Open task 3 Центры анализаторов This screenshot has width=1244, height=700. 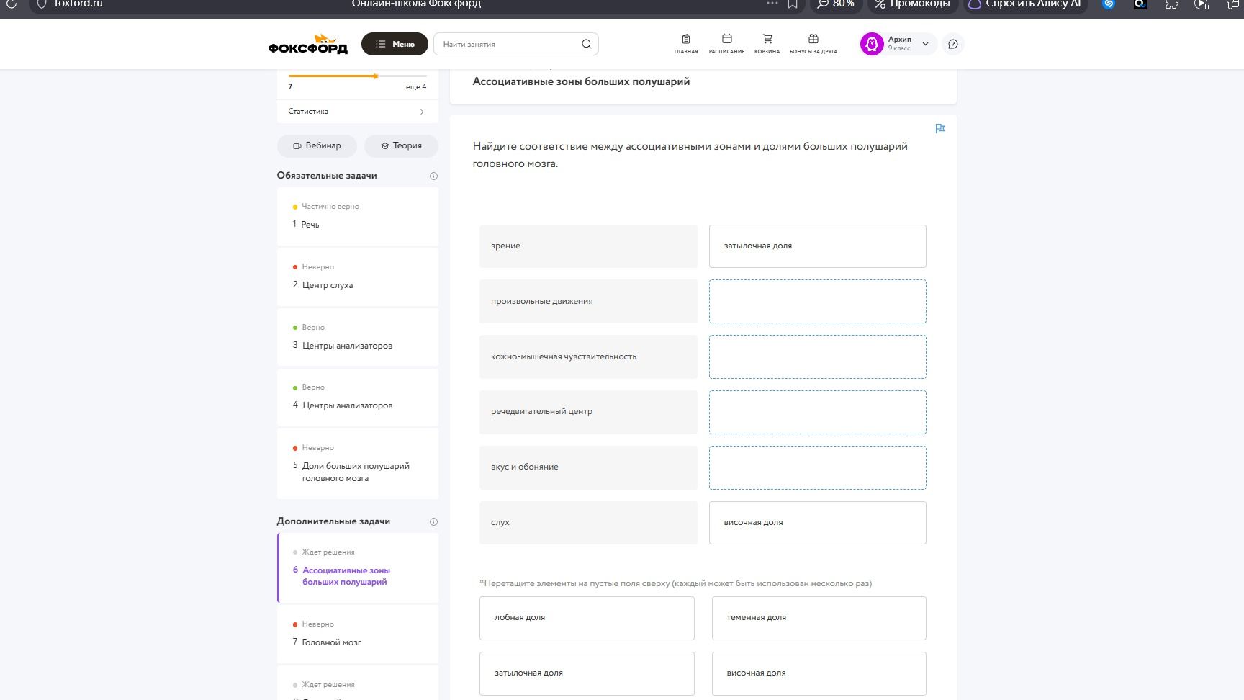[x=357, y=337]
